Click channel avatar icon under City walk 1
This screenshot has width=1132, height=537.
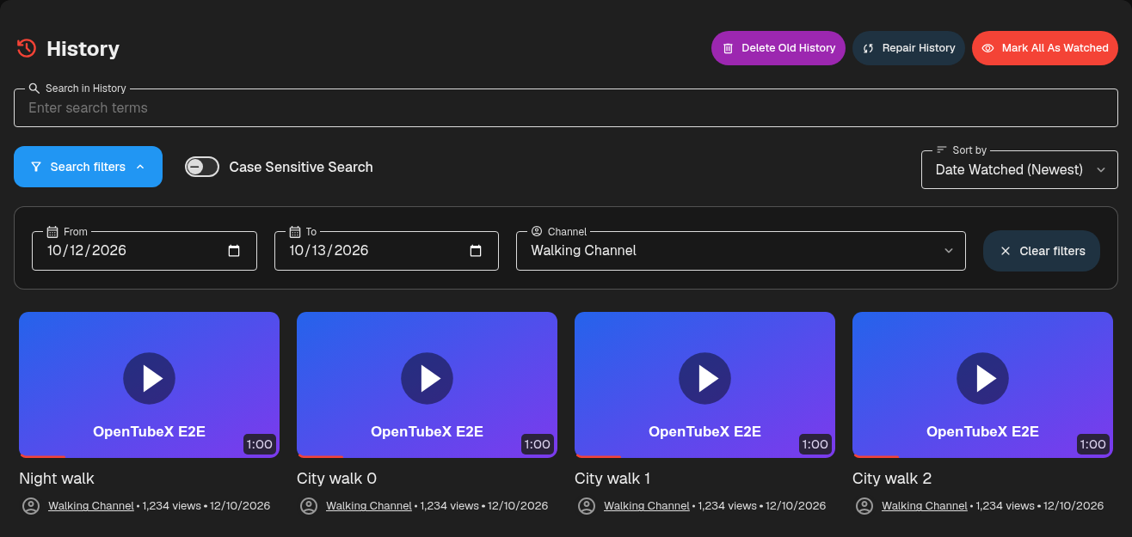(587, 506)
